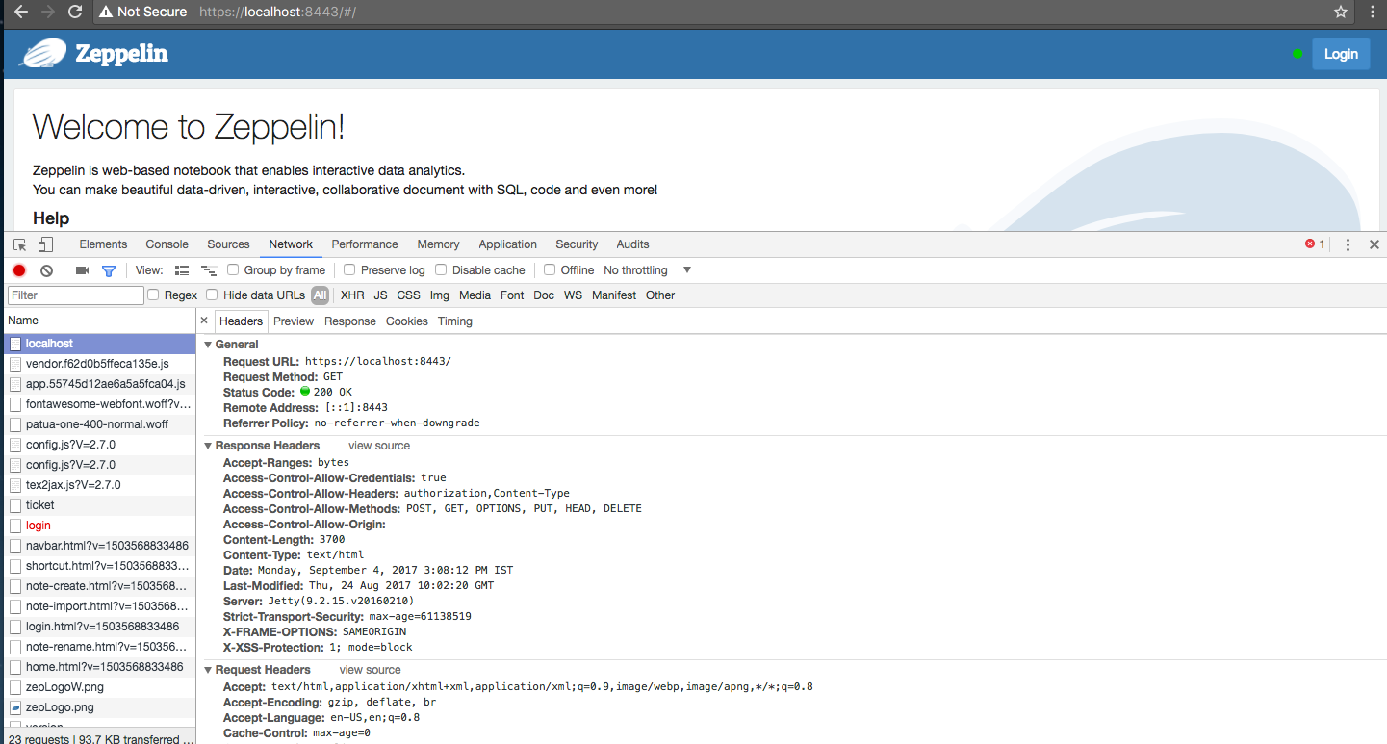Click the browser back arrow
Screen dimensions: 1387x744
pos(20,13)
